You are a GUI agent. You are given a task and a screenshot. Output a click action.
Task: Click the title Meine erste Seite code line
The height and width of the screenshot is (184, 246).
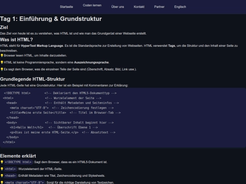(x=65, y=113)
